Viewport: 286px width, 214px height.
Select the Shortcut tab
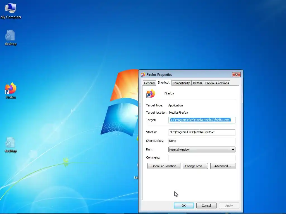point(164,82)
